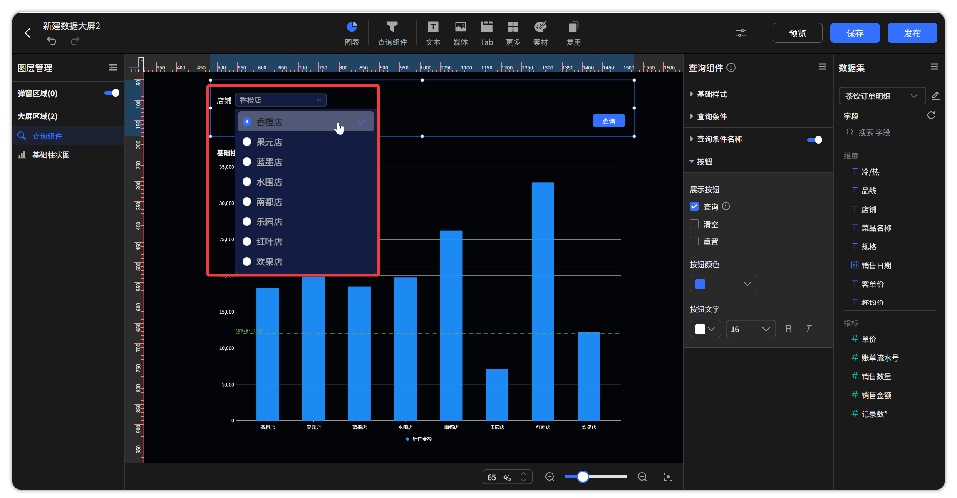Screen dimensions: 957x498
Task: Refresh the 字段 field list
Action: 931,115
